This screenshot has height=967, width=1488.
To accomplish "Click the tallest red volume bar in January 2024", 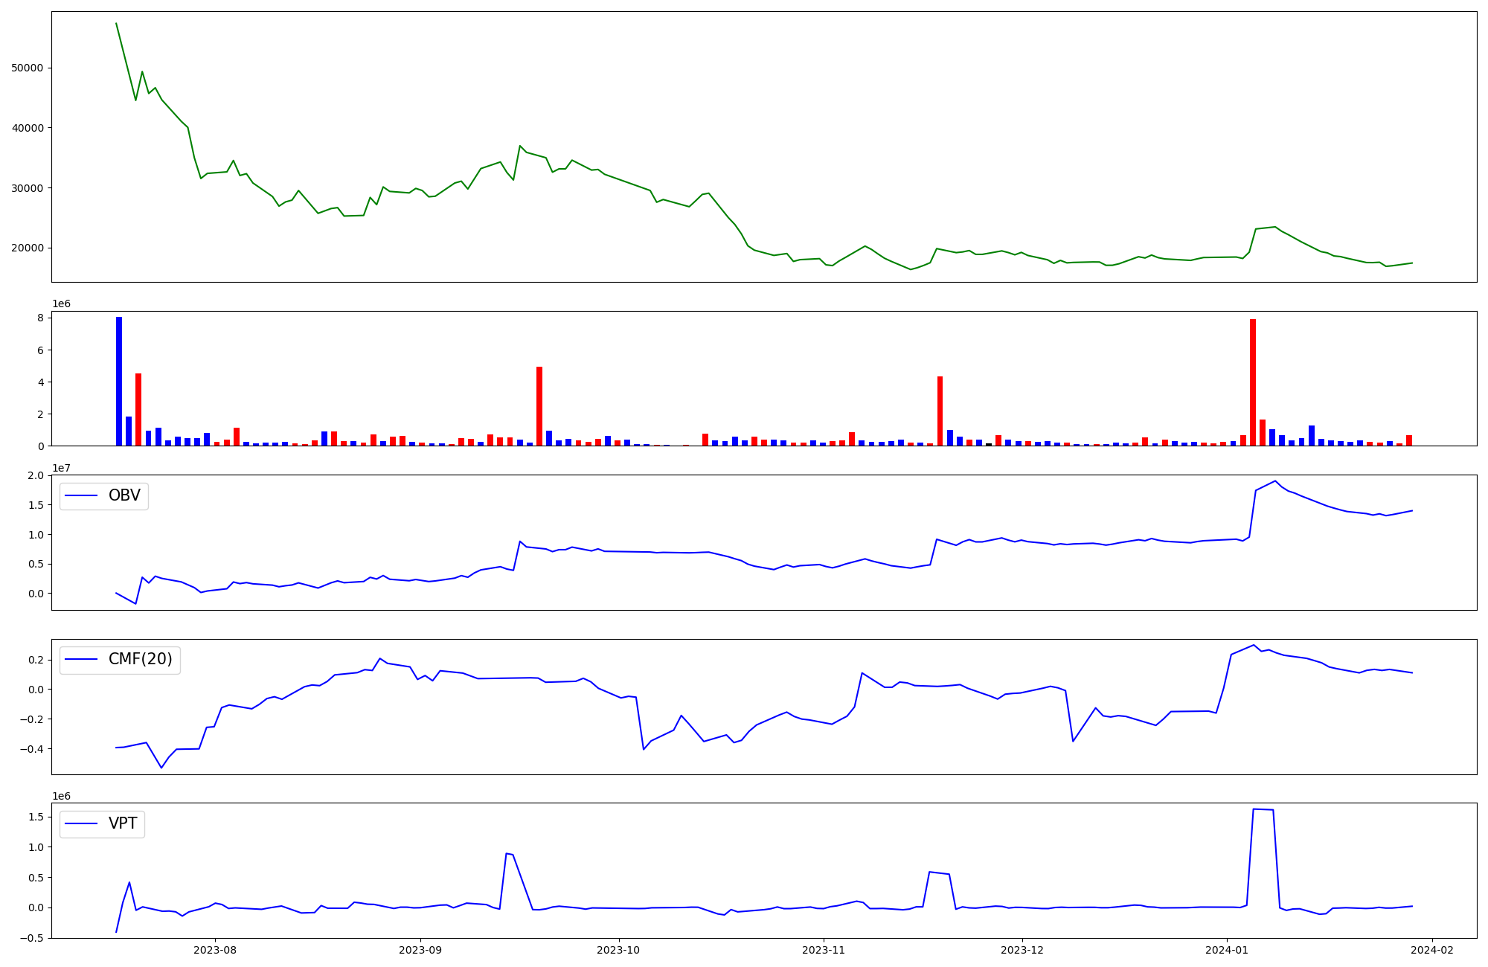I will pyautogui.click(x=1253, y=382).
